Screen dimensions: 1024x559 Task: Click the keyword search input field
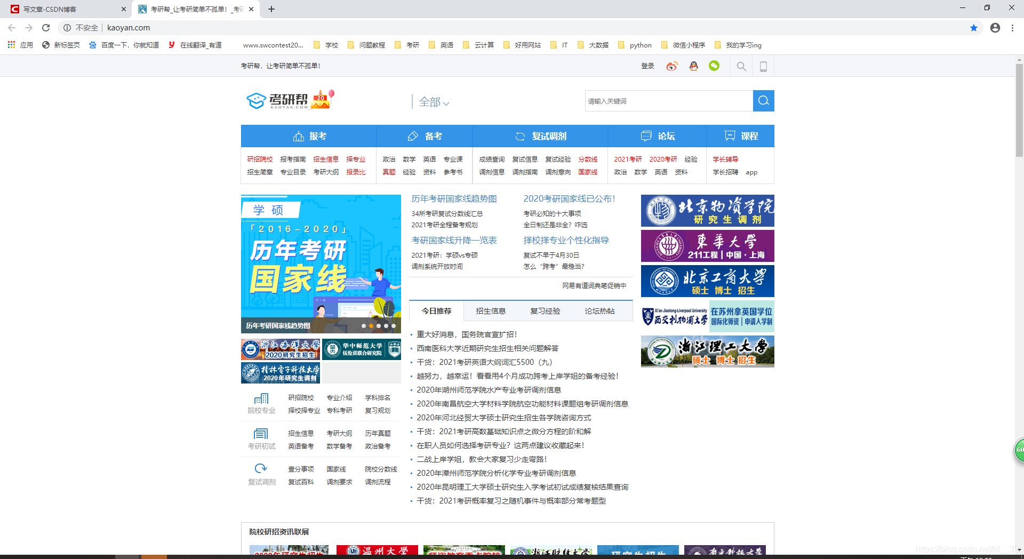667,100
